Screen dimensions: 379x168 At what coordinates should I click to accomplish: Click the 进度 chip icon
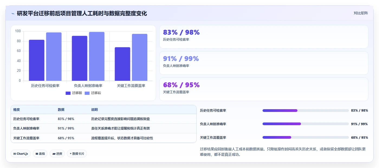pyautogui.click(x=54, y=154)
